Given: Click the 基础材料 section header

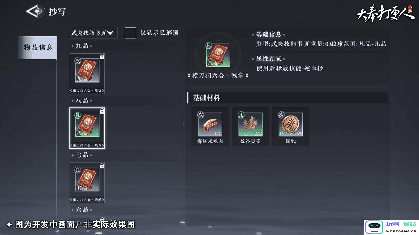Looking at the screenshot, I should pyautogui.click(x=207, y=98).
